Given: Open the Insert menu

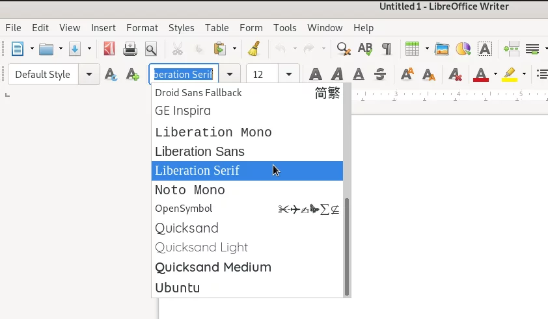Looking at the screenshot, I should click(103, 27).
